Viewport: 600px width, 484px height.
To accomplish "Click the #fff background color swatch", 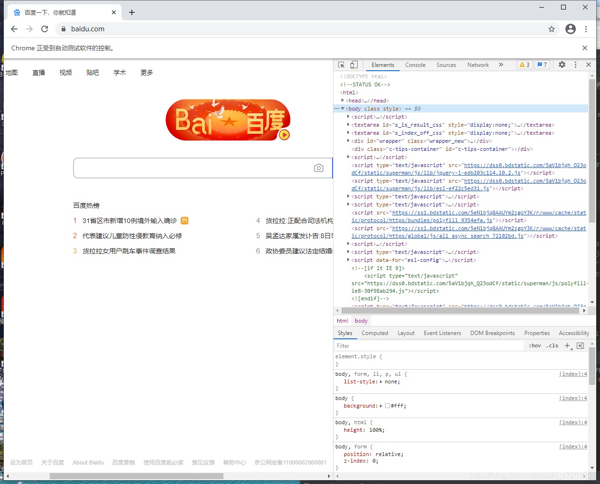I will tap(387, 406).
